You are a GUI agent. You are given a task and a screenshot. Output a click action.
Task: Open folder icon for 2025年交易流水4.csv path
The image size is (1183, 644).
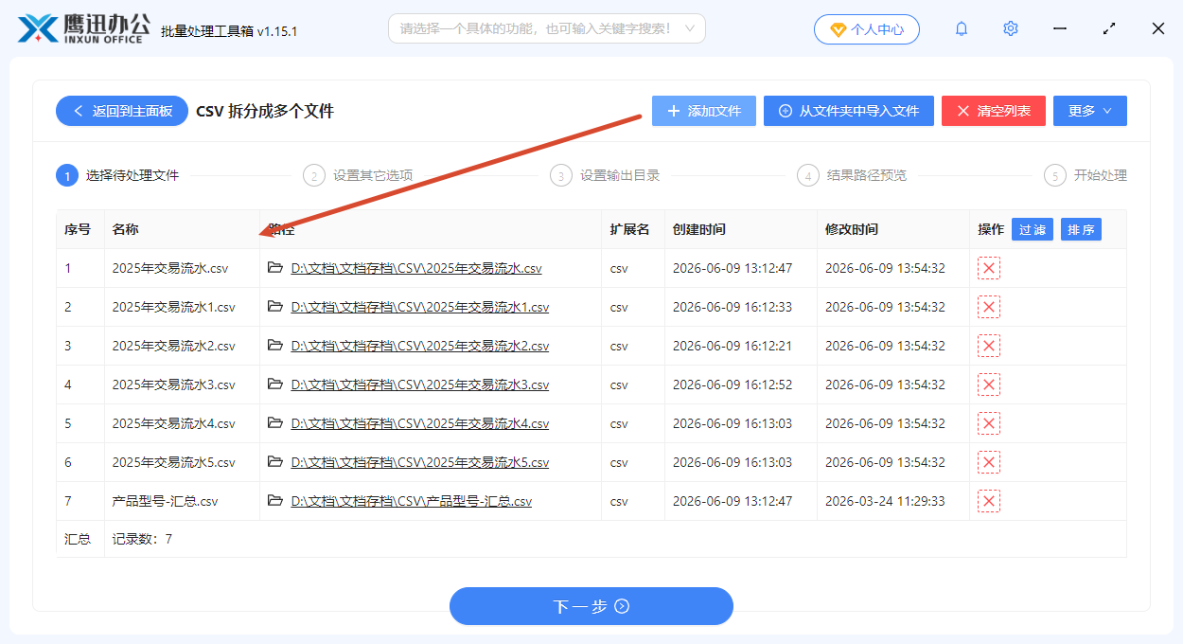click(275, 423)
